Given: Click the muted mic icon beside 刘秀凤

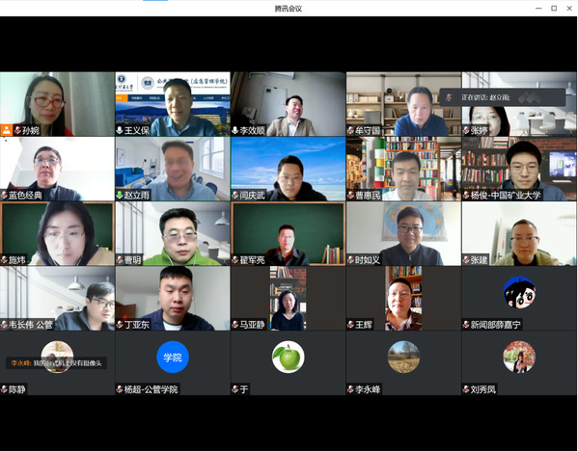Looking at the screenshot, I should point(466,389).
